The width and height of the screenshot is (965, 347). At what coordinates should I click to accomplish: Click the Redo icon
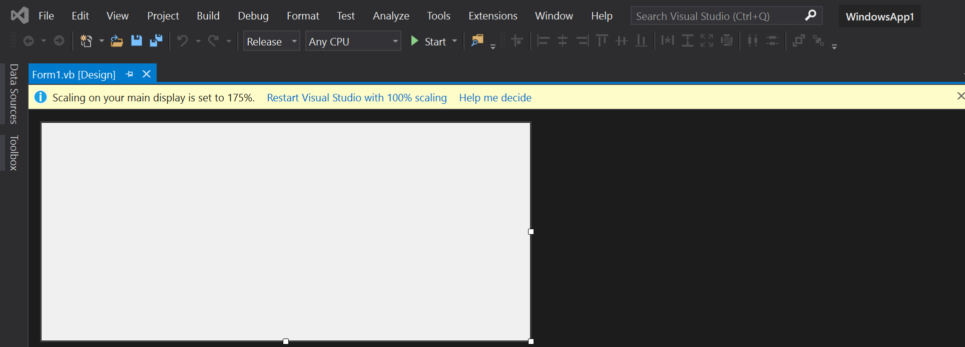(x=214, y=41)
